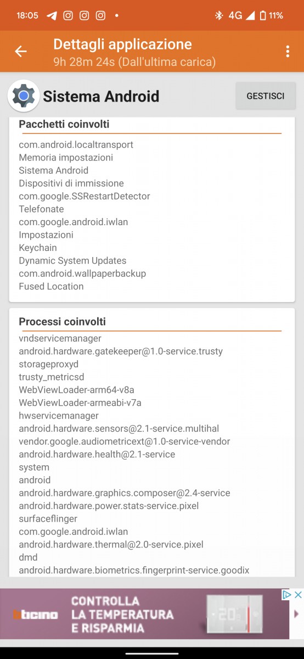Tap the hwservicemanager process entry
Screen dimensions: 304x659
point(59,416)
